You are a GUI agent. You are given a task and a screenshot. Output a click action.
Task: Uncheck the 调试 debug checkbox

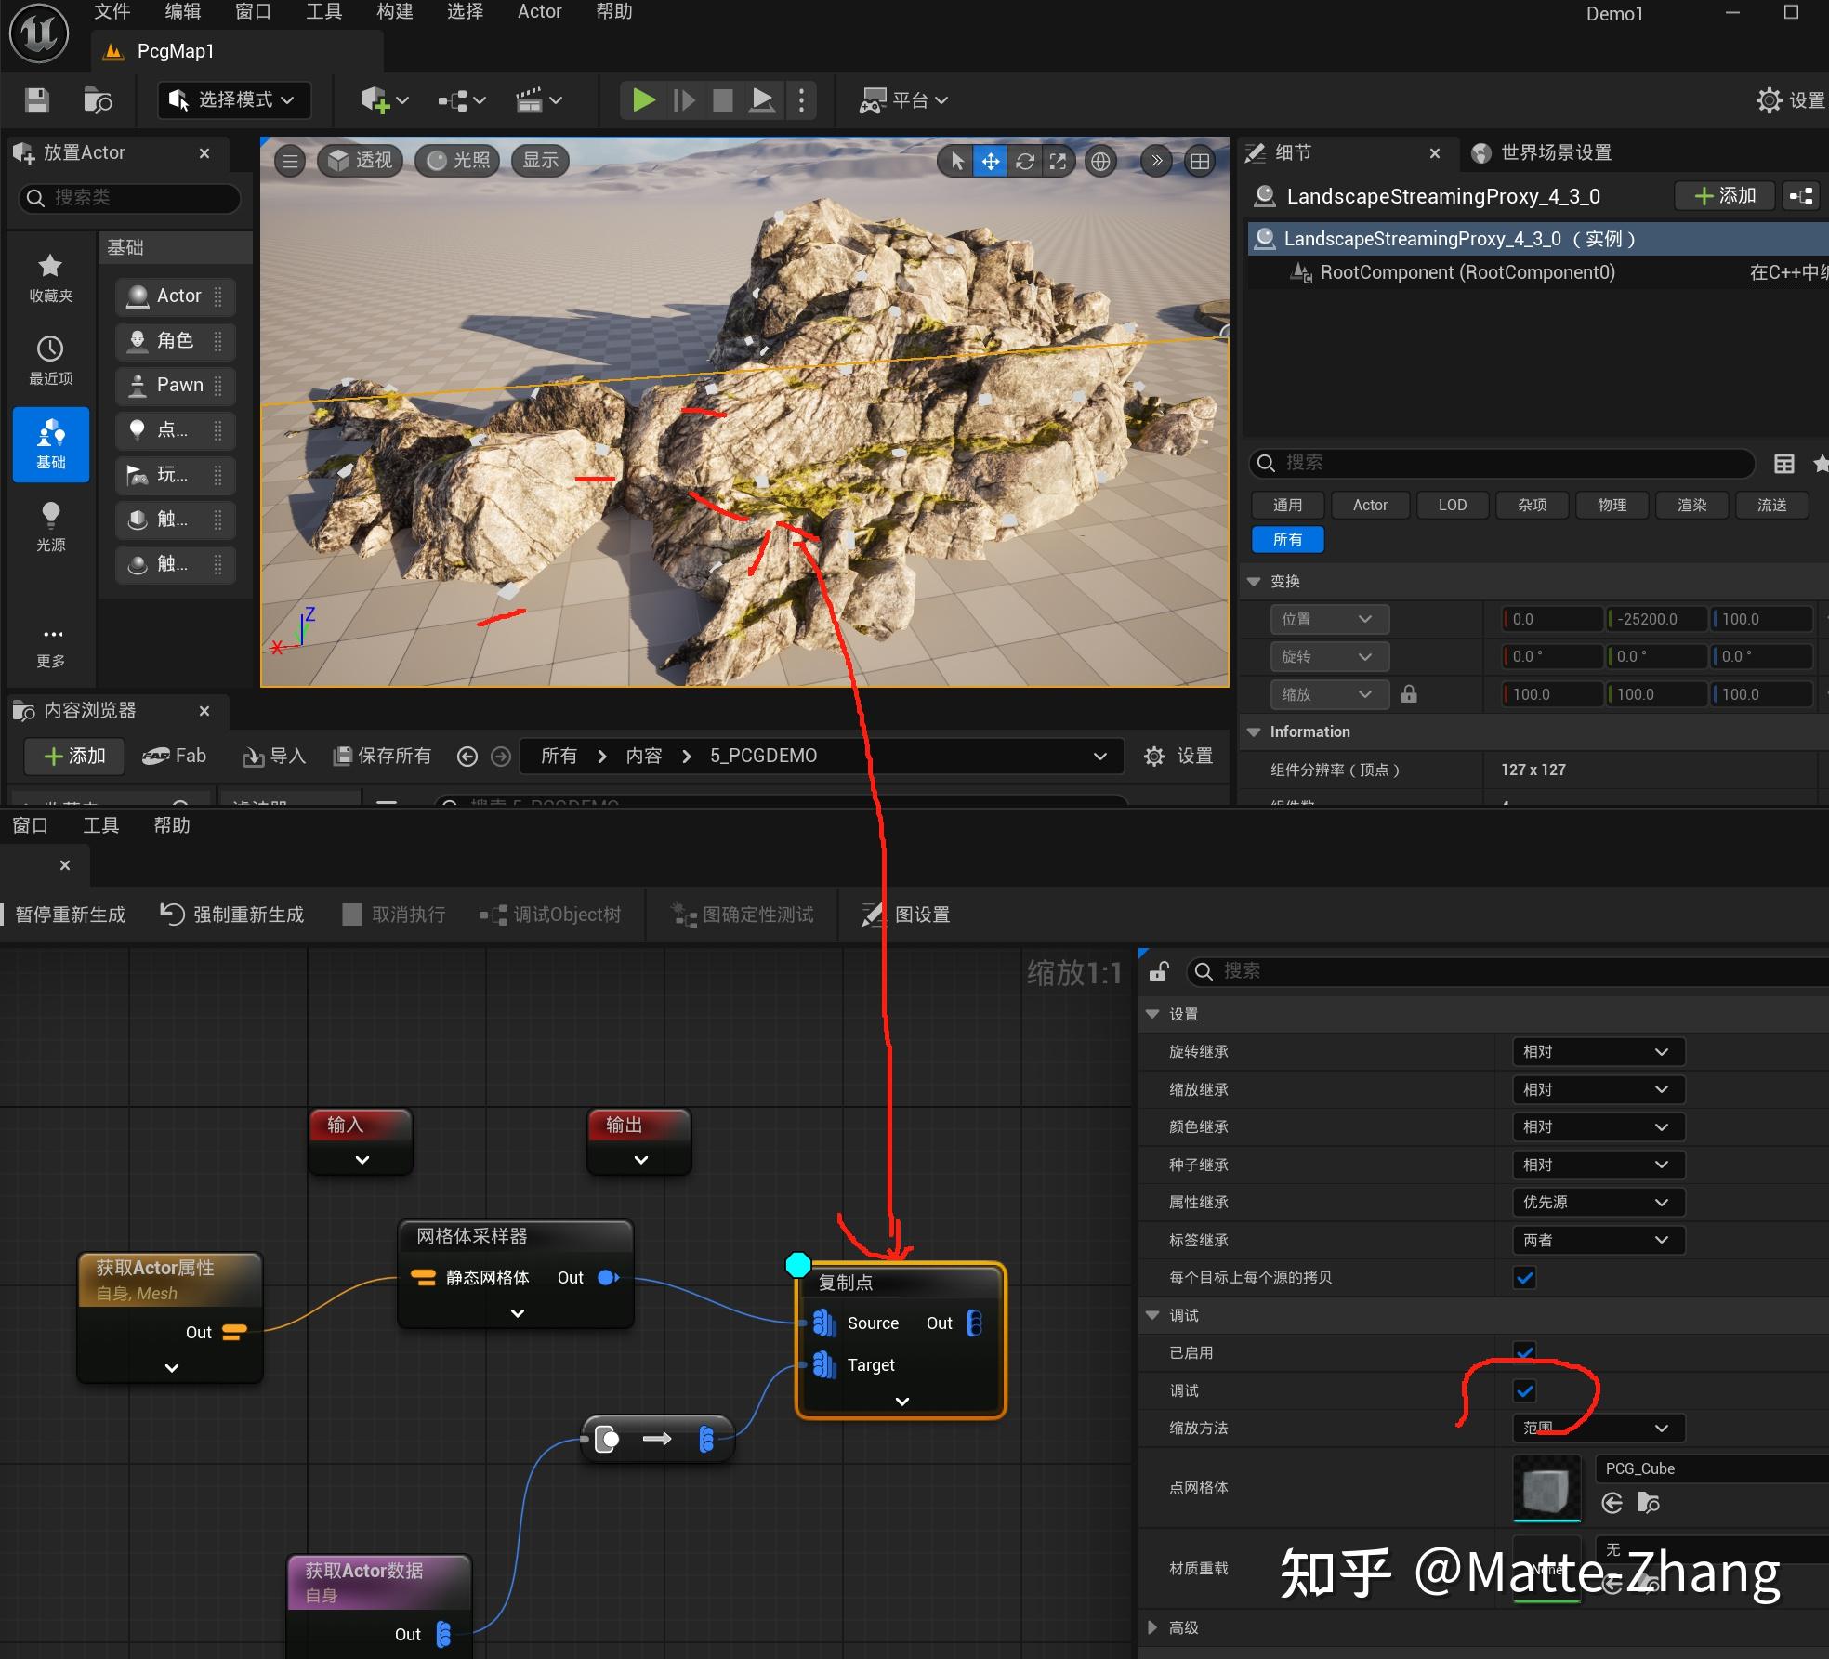coord(1524,1390)
